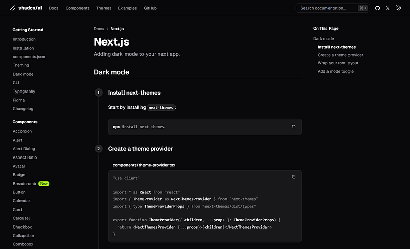
Task: Open Alert component page
Action: click(17, 140)
